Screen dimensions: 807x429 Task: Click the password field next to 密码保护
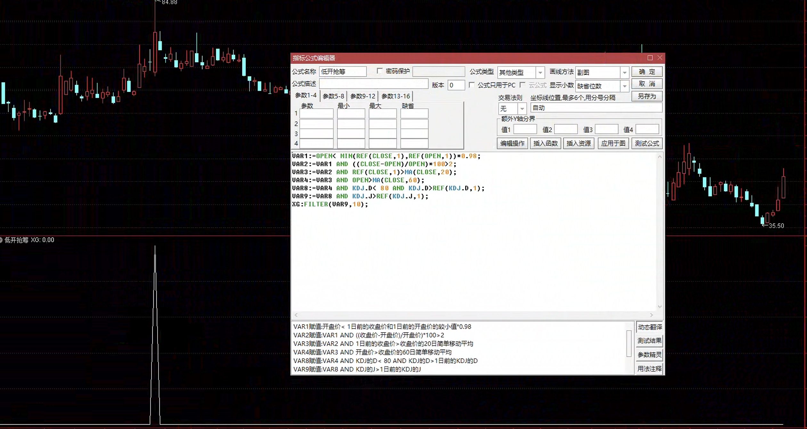coord(439,72)
